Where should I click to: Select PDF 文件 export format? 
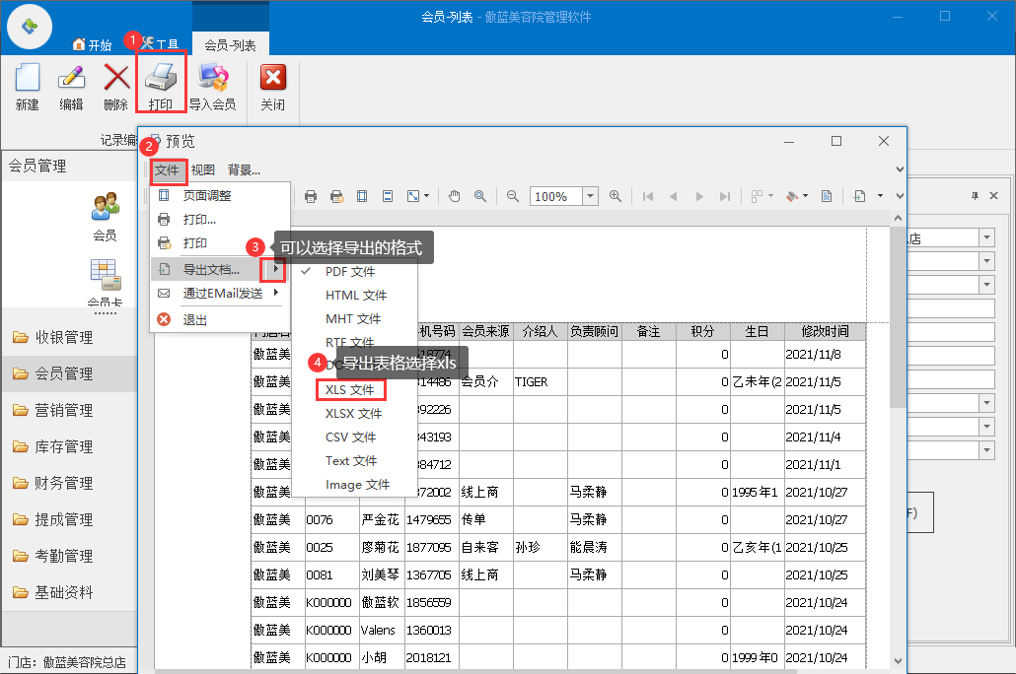(x=354, y=271)
